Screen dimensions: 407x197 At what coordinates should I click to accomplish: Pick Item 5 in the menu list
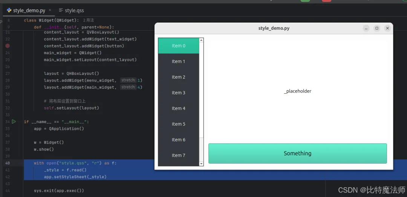(179, 124)
